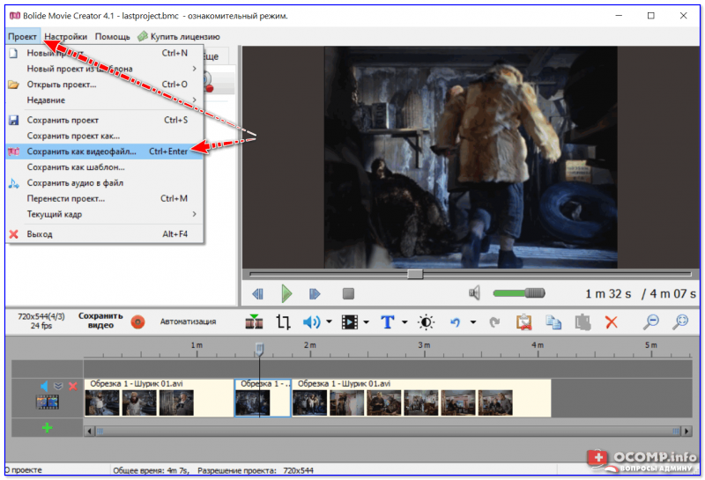This screenshot has height=480, width=705.
Task: Click the copy icon in toolbar
Action: pos(553,321)
